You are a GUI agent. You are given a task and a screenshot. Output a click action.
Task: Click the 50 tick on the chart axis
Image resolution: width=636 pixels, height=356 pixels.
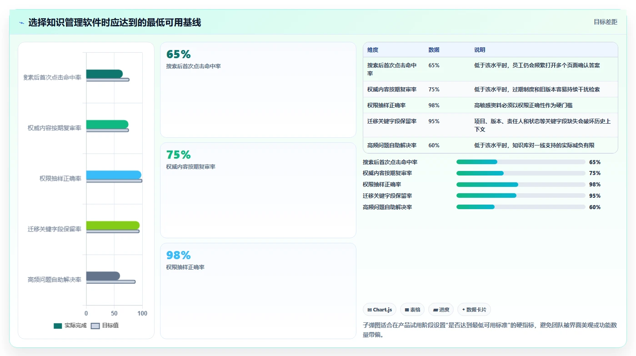point(114,314)
